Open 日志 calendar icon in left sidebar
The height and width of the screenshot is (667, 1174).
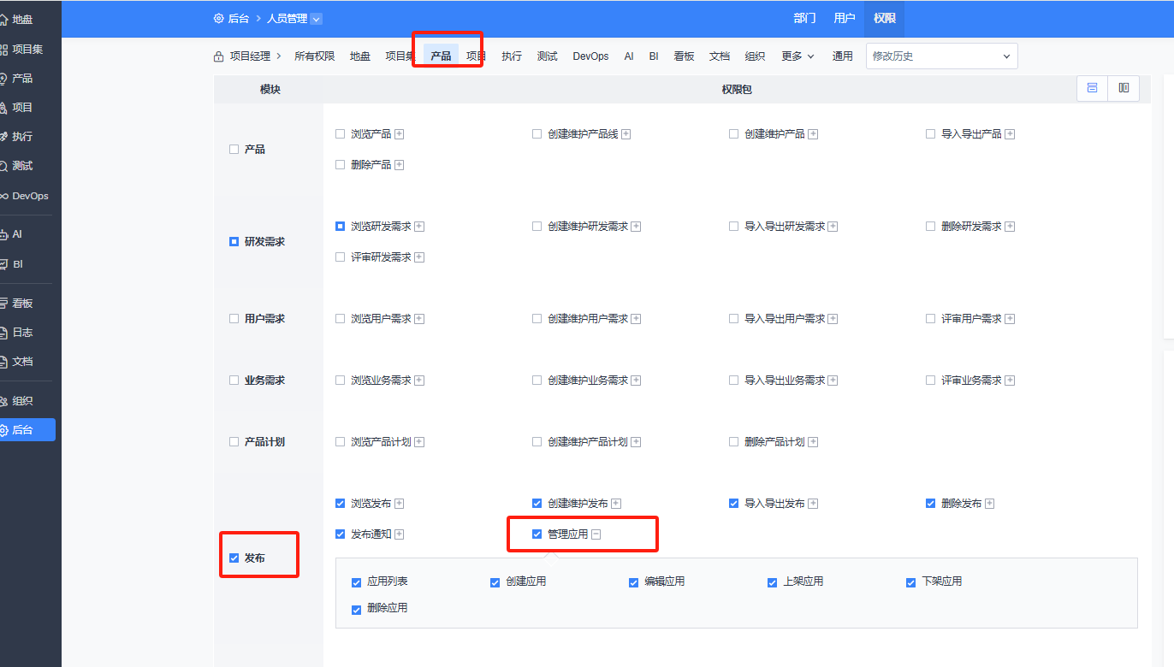click(4, 333)
